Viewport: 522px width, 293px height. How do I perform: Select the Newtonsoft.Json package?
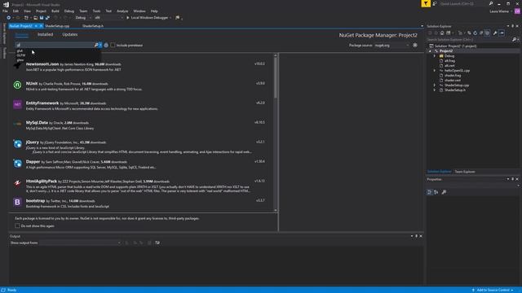(143, 67)
